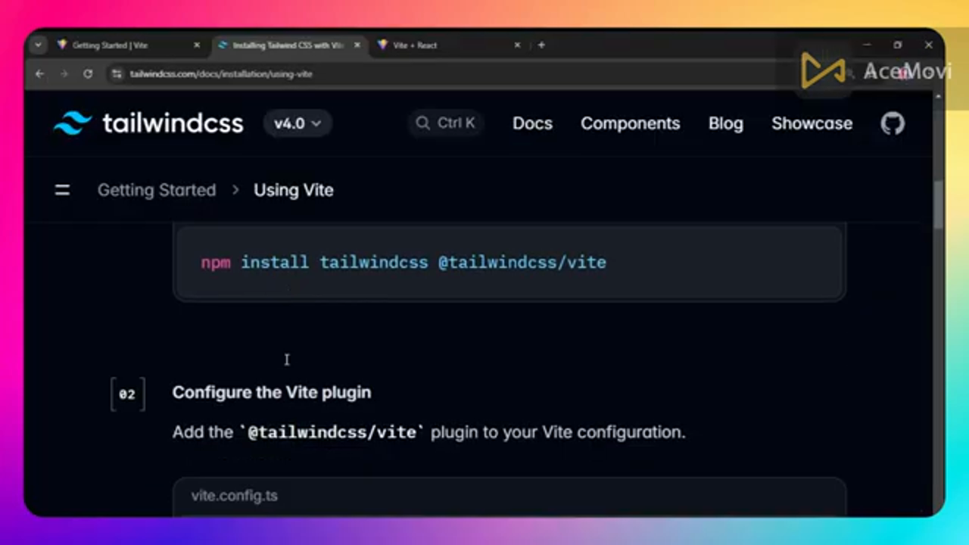
Task: Click the @tailwindcss/vite inline code text
Action: click(x=332, y=432)
